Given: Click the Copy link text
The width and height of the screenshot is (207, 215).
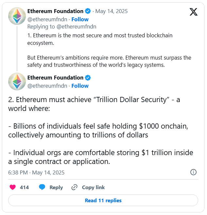Looking at the screenshot, I should click(x=93, y=187).
